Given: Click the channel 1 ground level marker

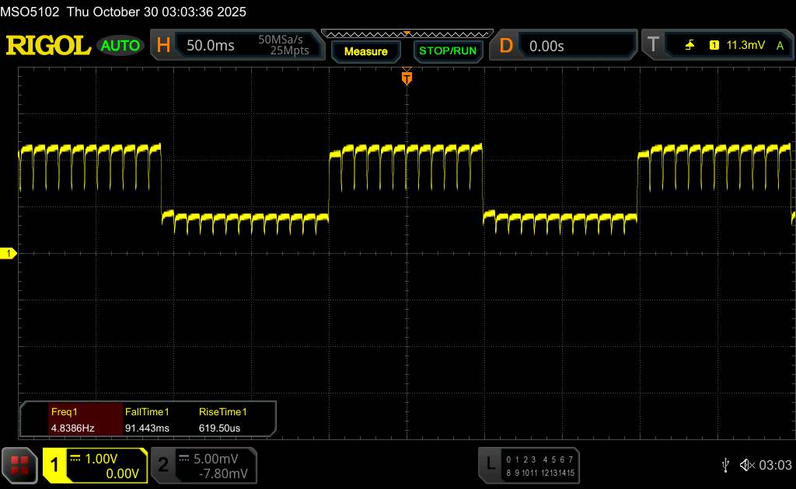Looking at the screenshot, I should 9,254.
